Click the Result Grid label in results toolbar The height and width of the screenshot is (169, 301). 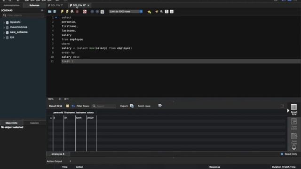[55, 106]
